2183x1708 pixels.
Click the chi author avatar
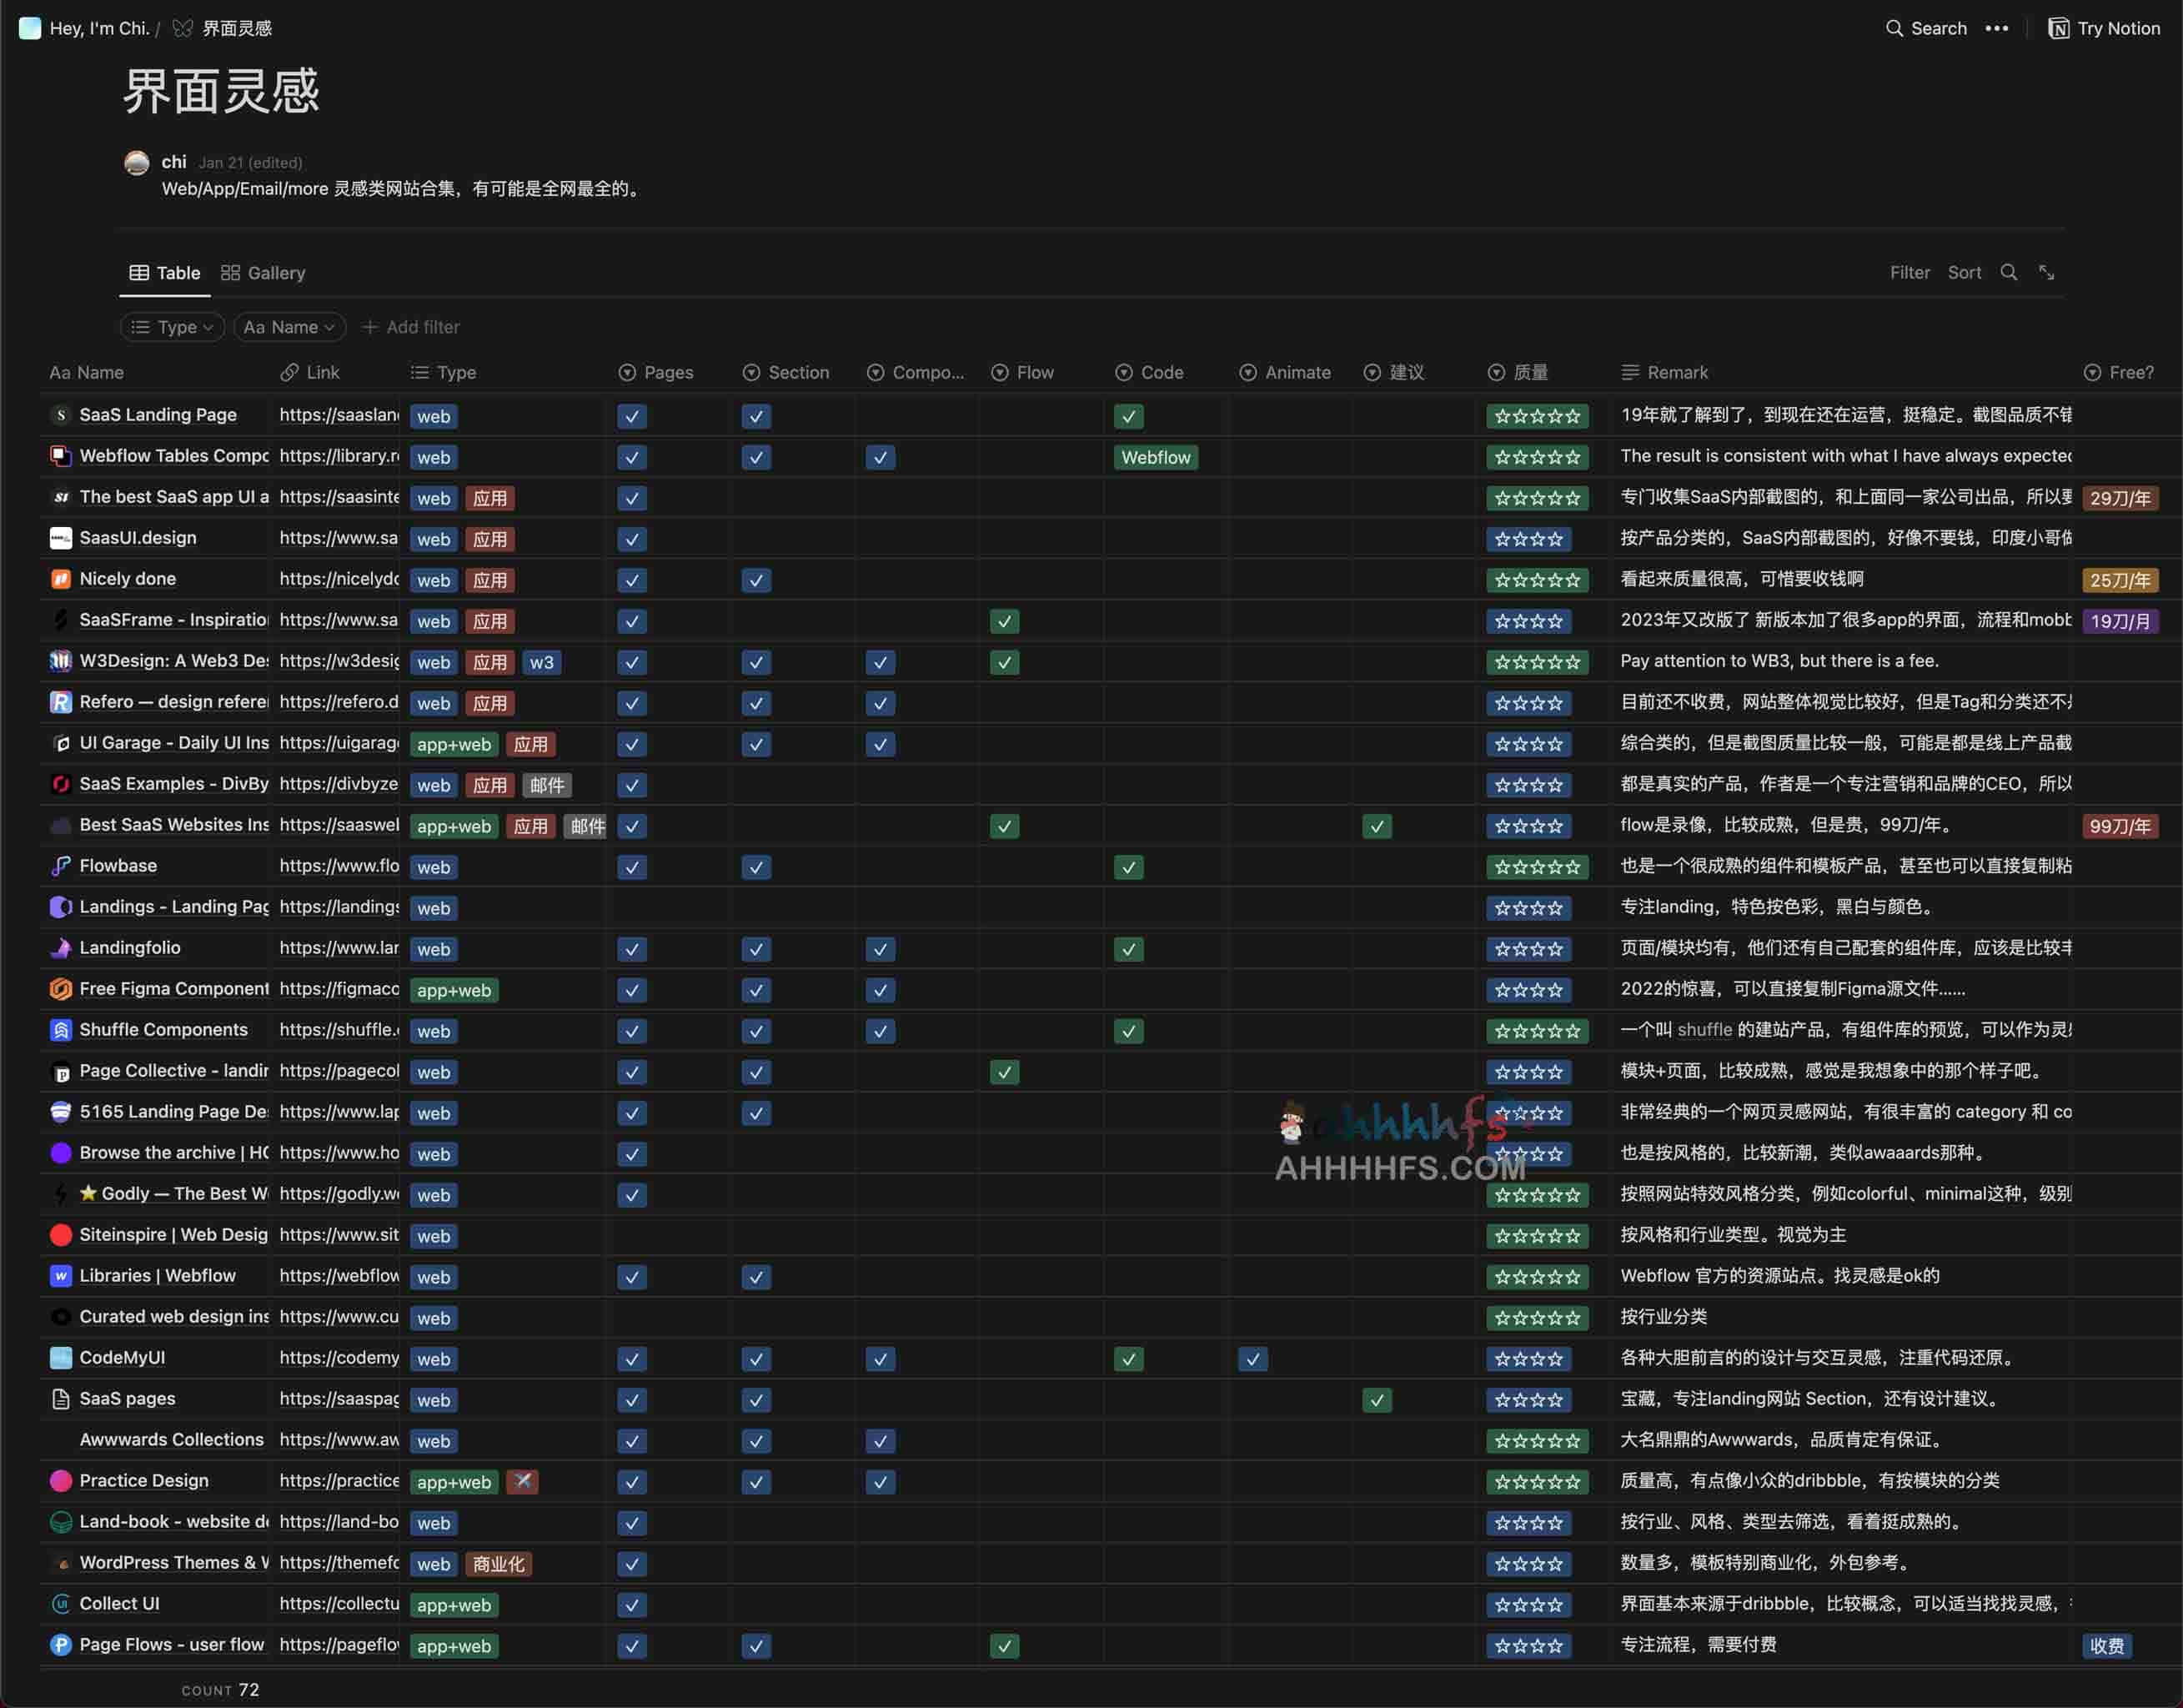137,162
